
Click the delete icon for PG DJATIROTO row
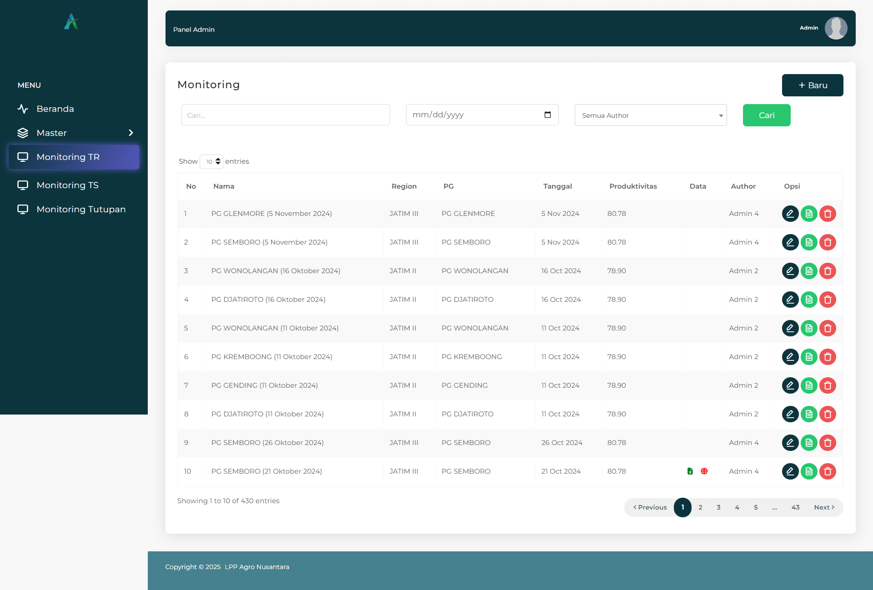pos(828,300)
